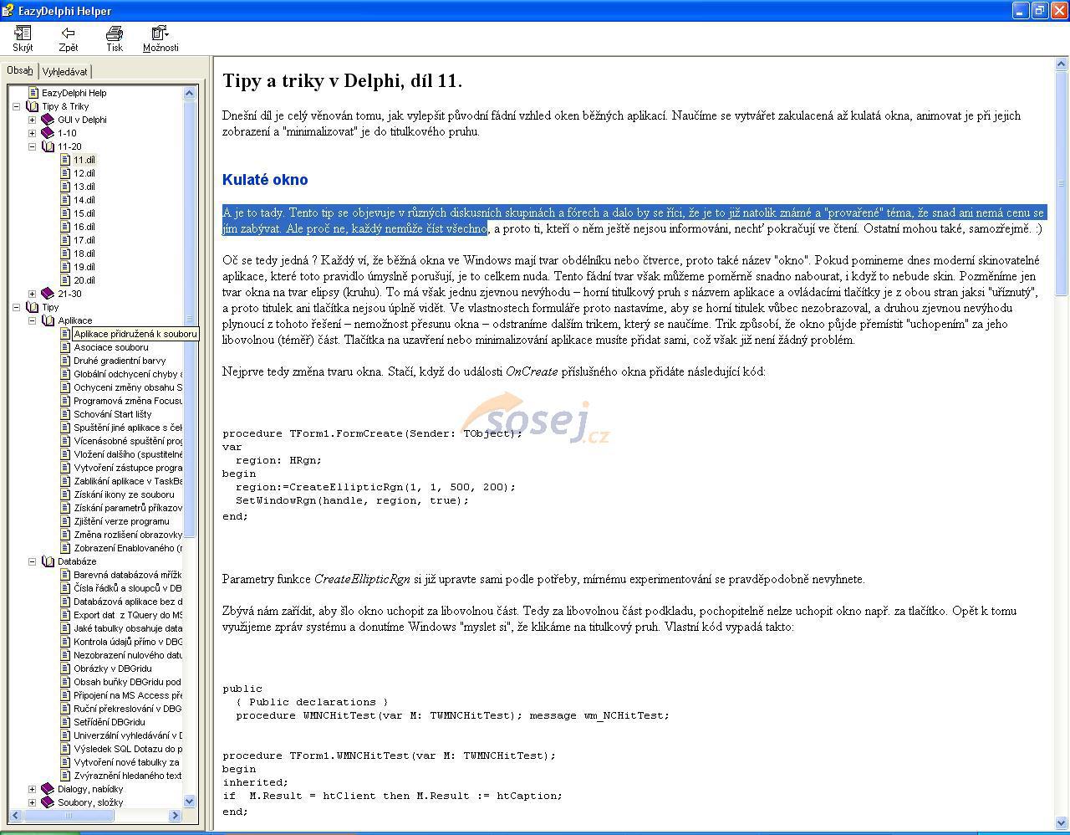Collapse the Aplikace tree node

33,320
